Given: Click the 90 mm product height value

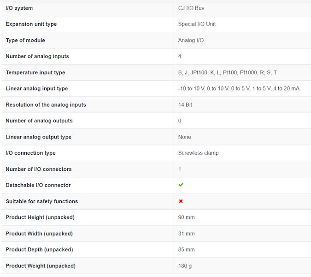Looking at the screenshot, I should pyautogui.click(x=186, y=217).
